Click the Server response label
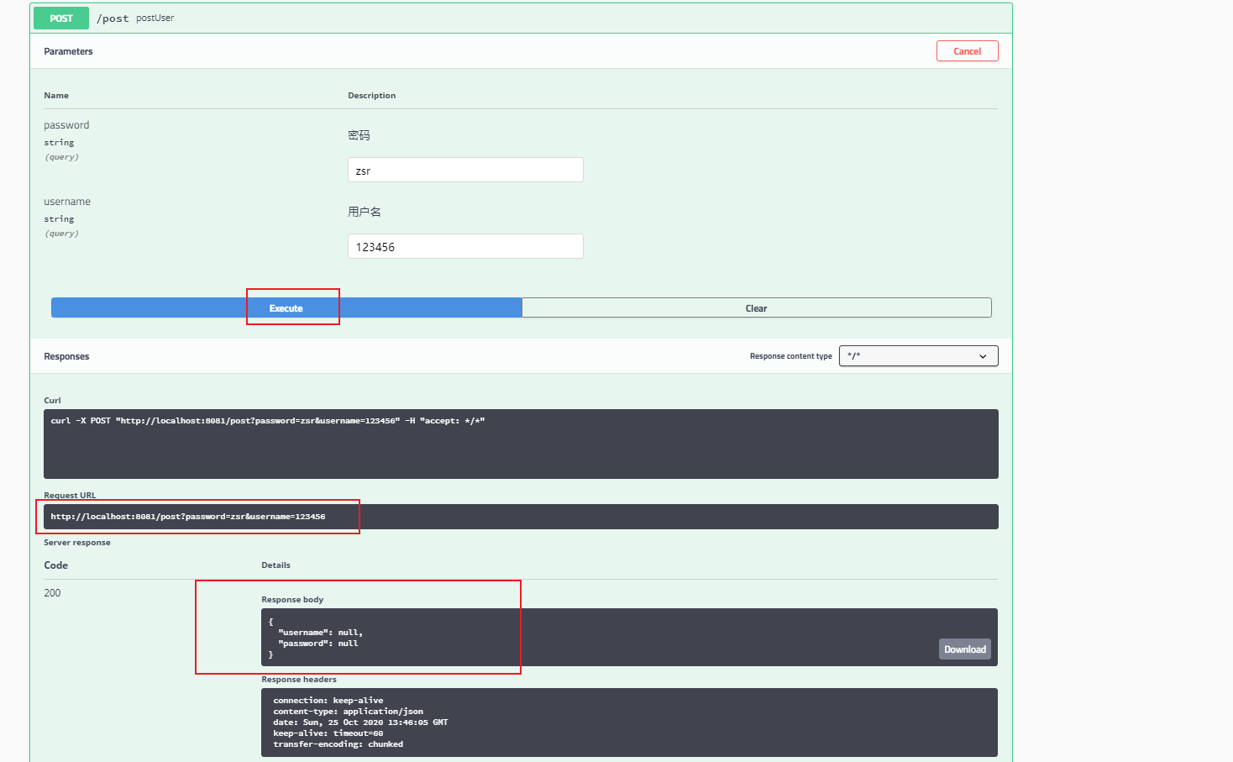The image size is (1233, 762). point(77,543)
